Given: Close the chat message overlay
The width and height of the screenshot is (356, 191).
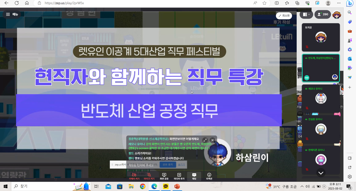Looking at the screenshot, I should pos(212,140).
